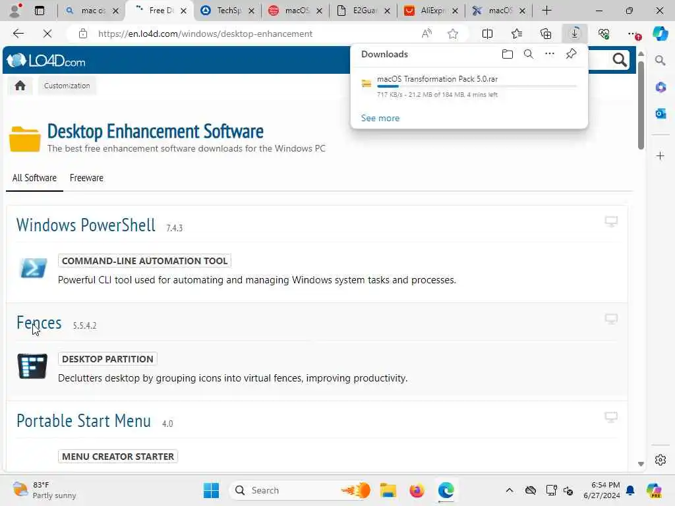675x506 pixels.
Task: Open the Windows Start menu
Action: [x=211, y=490]
